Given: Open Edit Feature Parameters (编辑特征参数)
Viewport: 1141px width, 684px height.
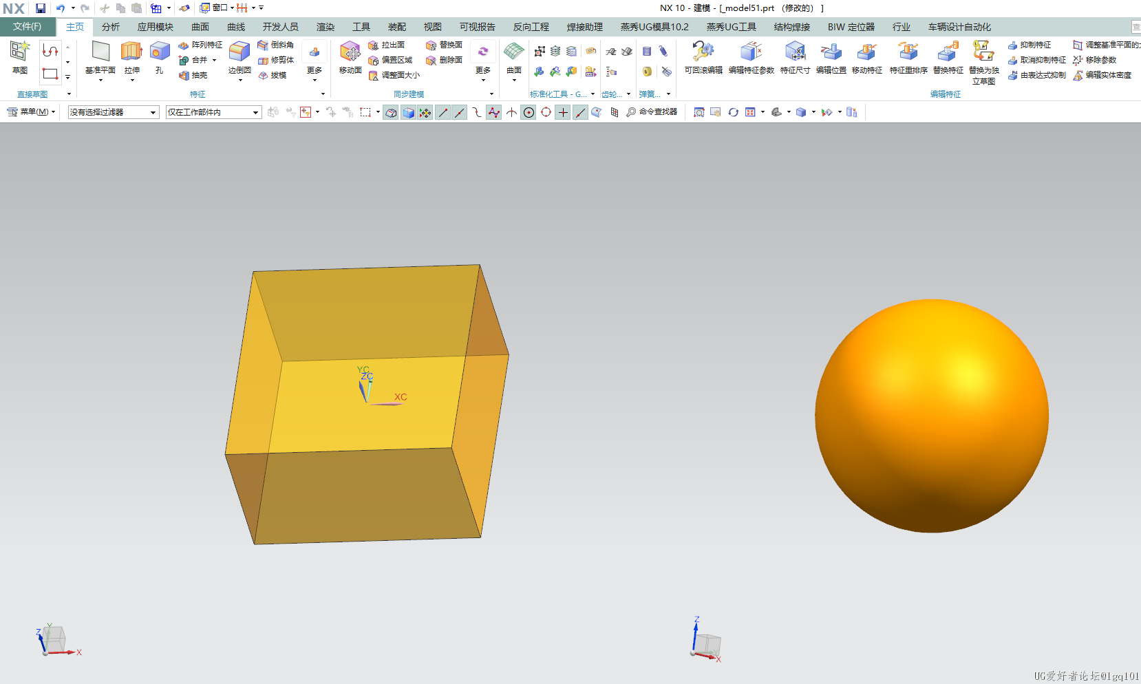Looking at the screenshot, I should 751,58.
